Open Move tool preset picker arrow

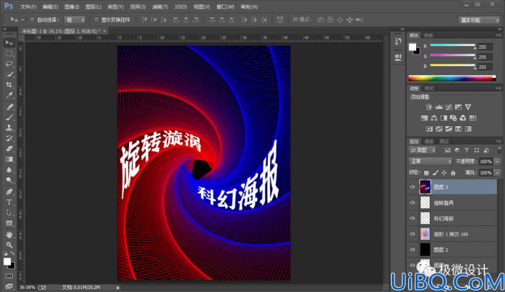pos(22,20)
